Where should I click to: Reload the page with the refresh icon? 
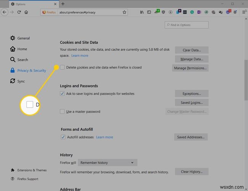click(x=19, y=12)
